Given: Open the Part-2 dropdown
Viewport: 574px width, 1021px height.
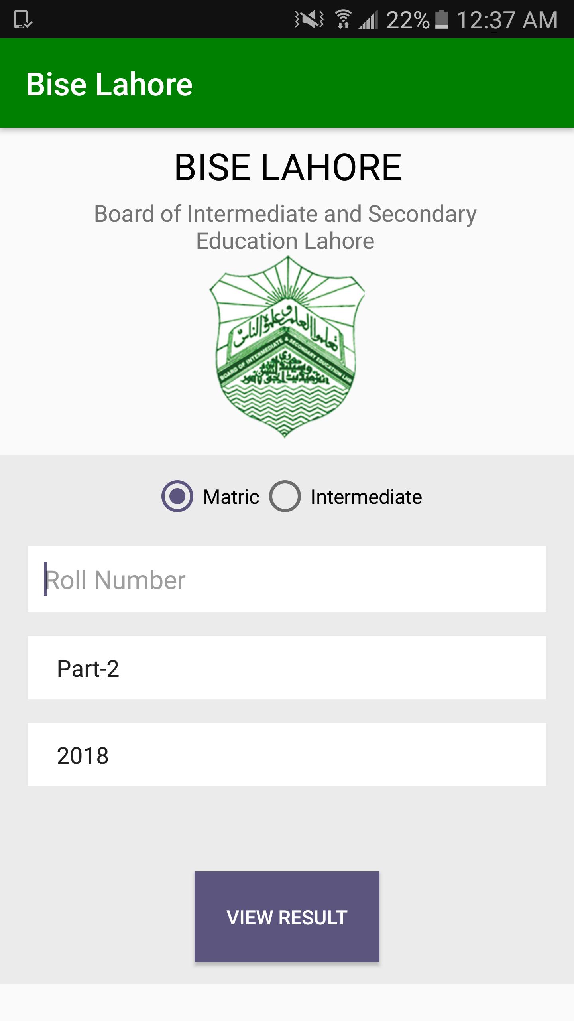Looking at the screenshot, I should pos(287,668).
